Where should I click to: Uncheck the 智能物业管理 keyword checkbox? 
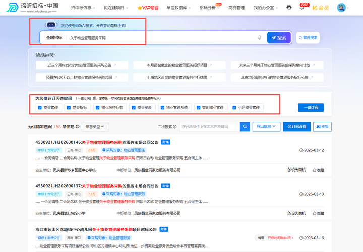point(199,108)
